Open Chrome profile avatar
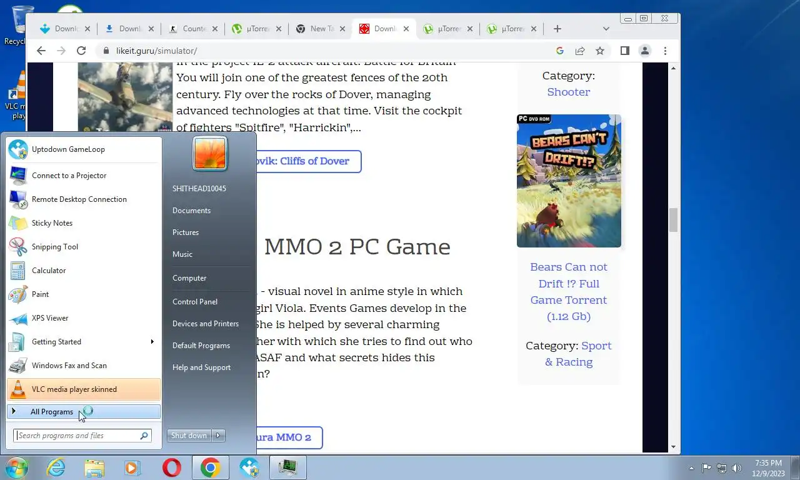This screenshot has height=480, width=800. click(x=645, y=51)
